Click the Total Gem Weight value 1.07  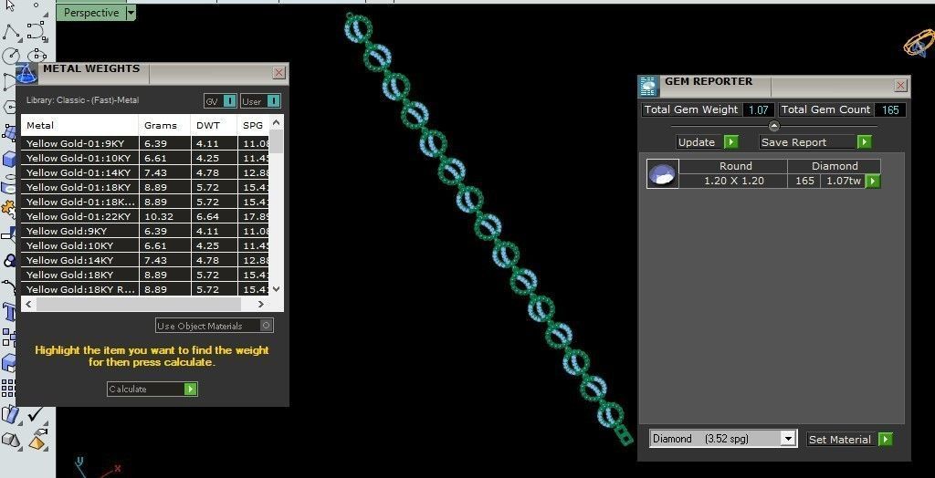[758, 109]
